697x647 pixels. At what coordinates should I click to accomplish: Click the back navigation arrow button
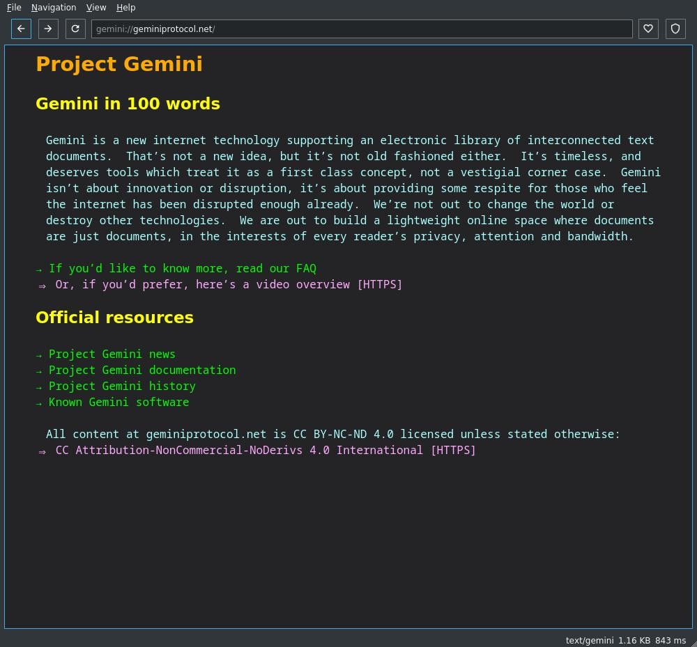21,29
